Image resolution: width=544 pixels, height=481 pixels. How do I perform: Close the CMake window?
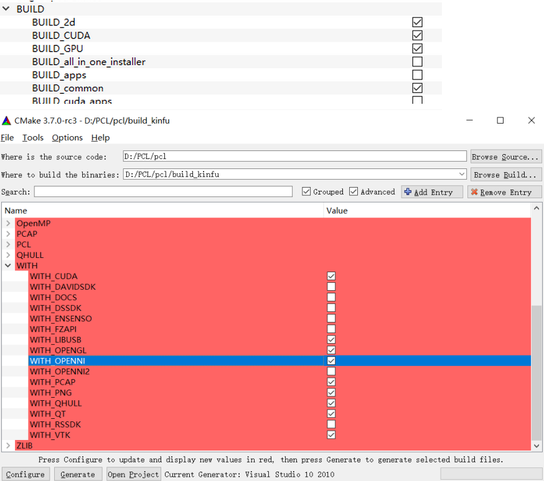(x=531, y=121)
